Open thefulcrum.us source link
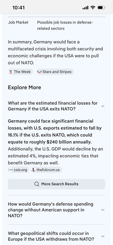Image resolution: width=113 pixels, height=245 pixels. (46, 170)
